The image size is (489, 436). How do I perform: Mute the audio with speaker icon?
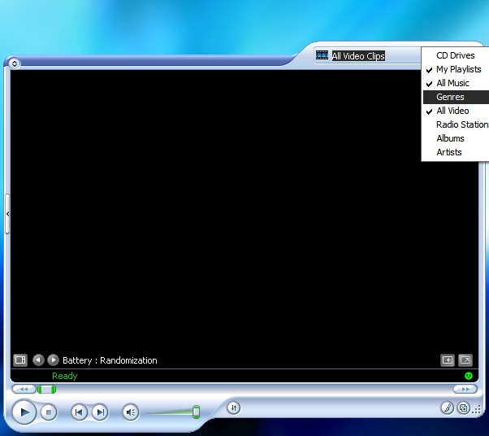[130, 412]
